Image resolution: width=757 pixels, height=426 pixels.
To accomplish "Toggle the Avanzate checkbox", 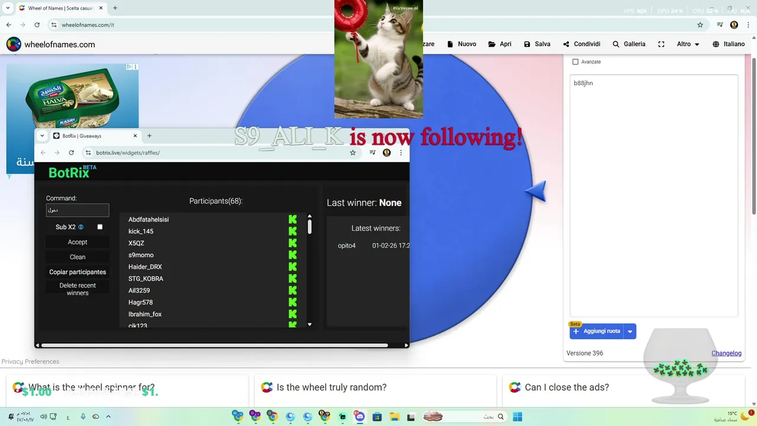I will coord(575,62).
